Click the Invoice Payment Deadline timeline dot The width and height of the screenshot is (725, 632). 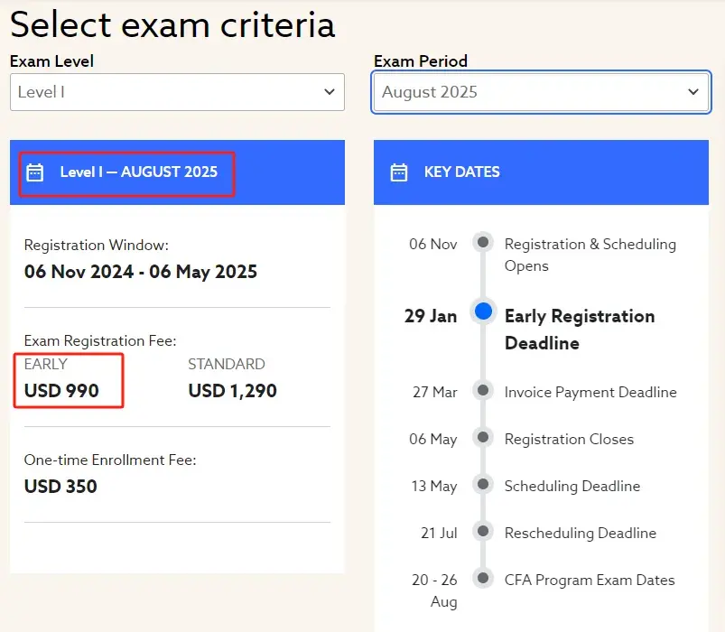pos(484,391)
